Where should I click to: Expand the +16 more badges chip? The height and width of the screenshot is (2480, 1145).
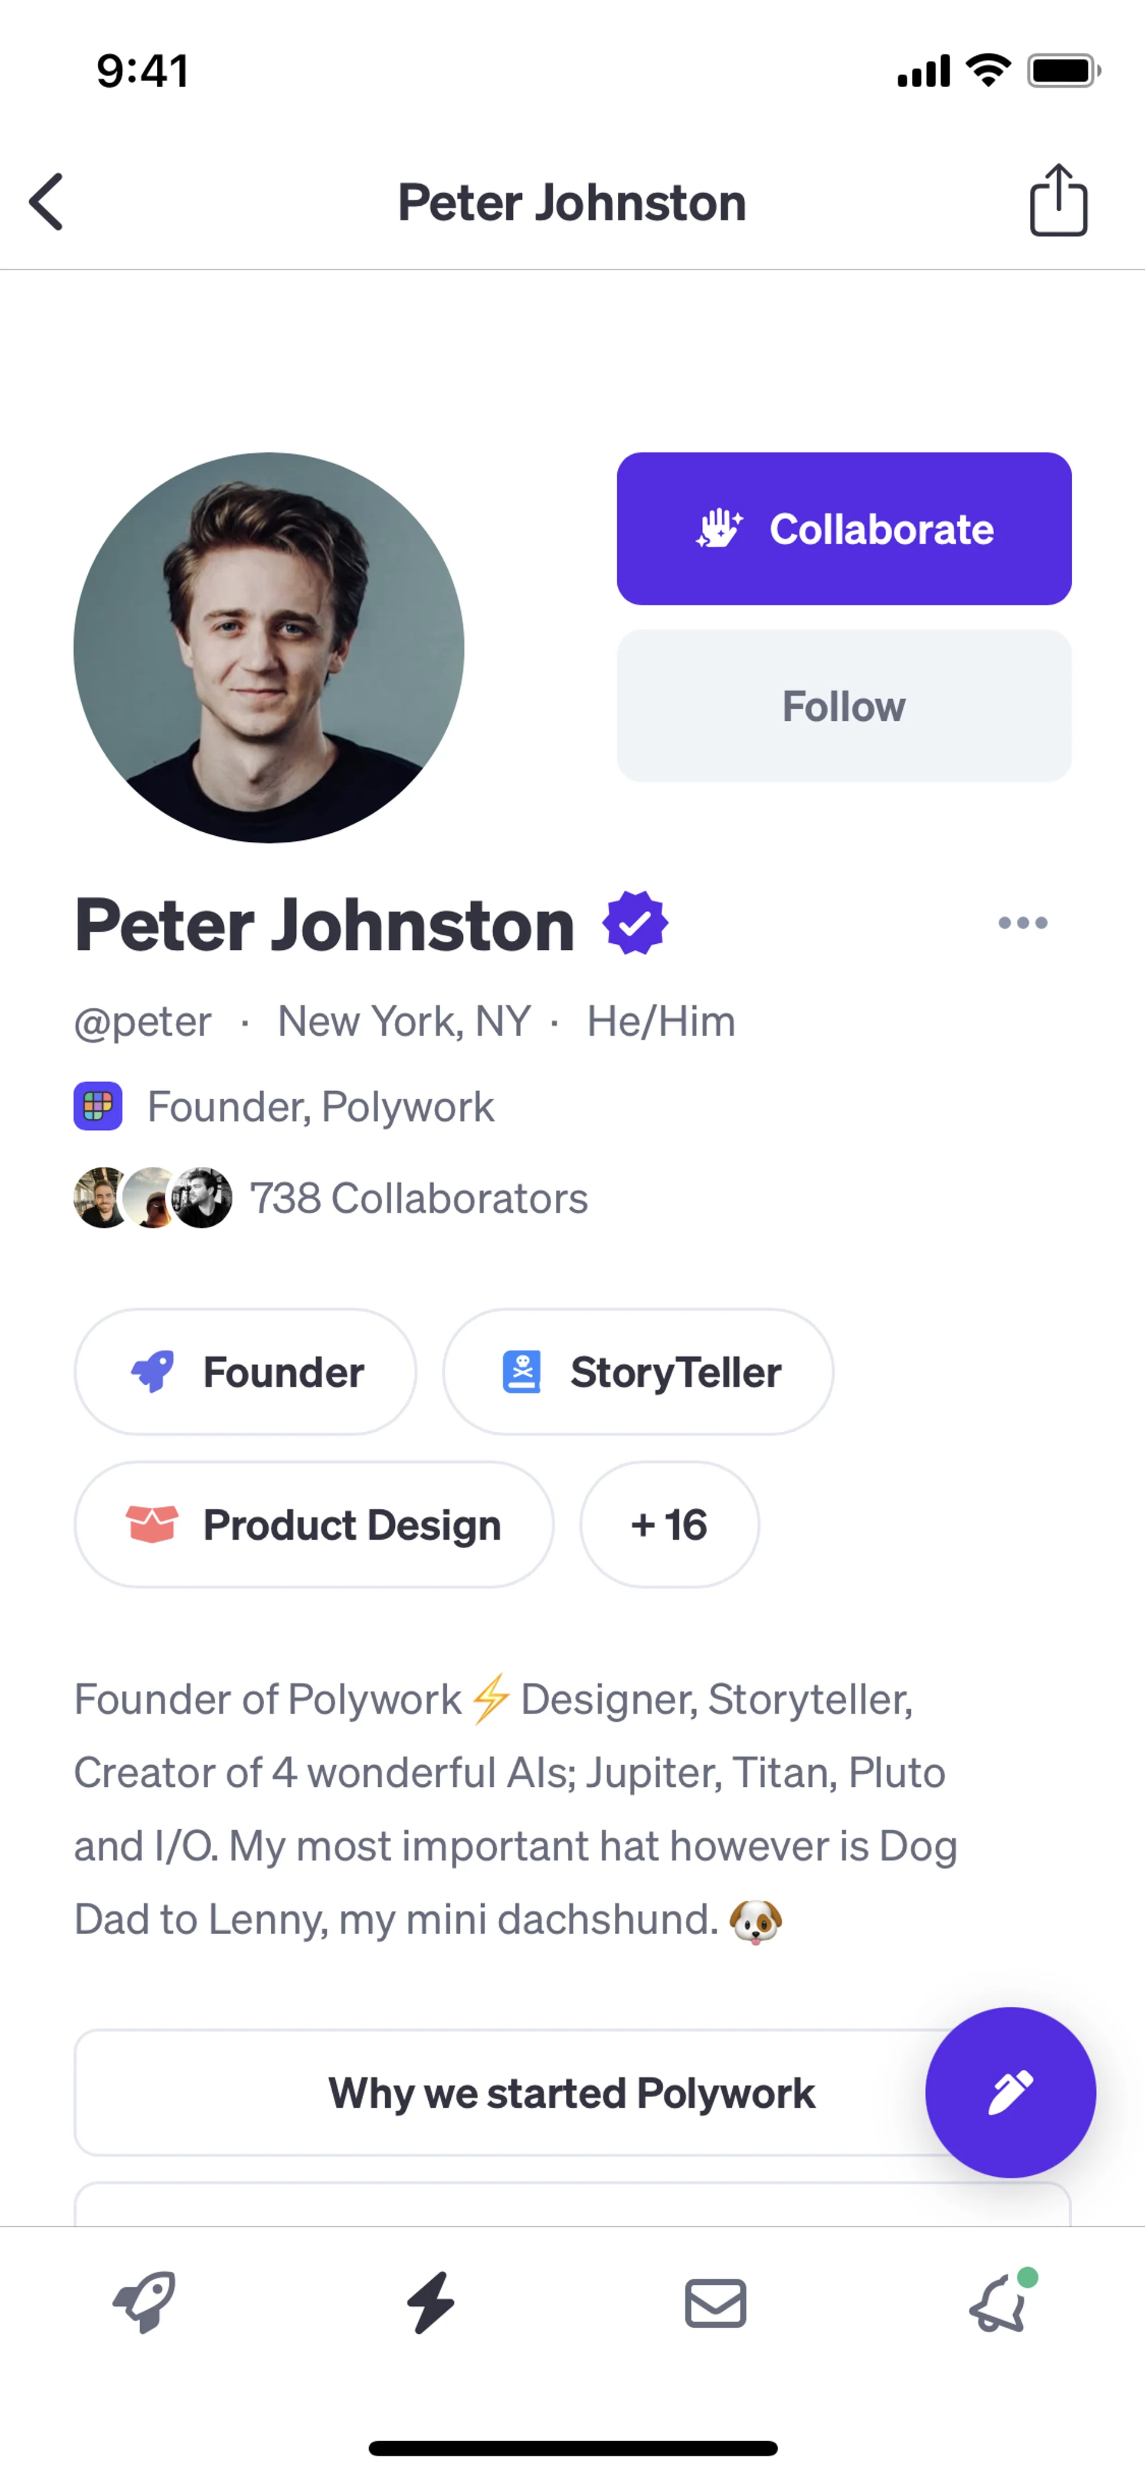click(x=669, y=1524)
